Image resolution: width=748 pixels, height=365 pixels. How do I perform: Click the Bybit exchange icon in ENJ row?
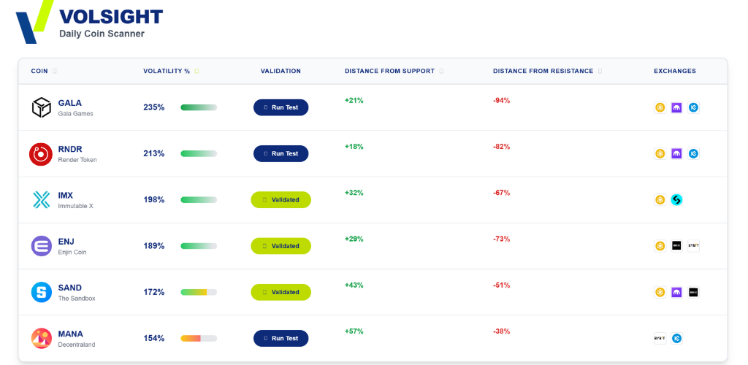[693, 246]
